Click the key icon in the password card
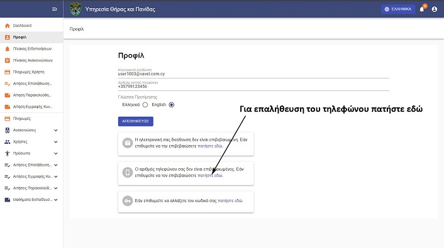 (128, 201)
